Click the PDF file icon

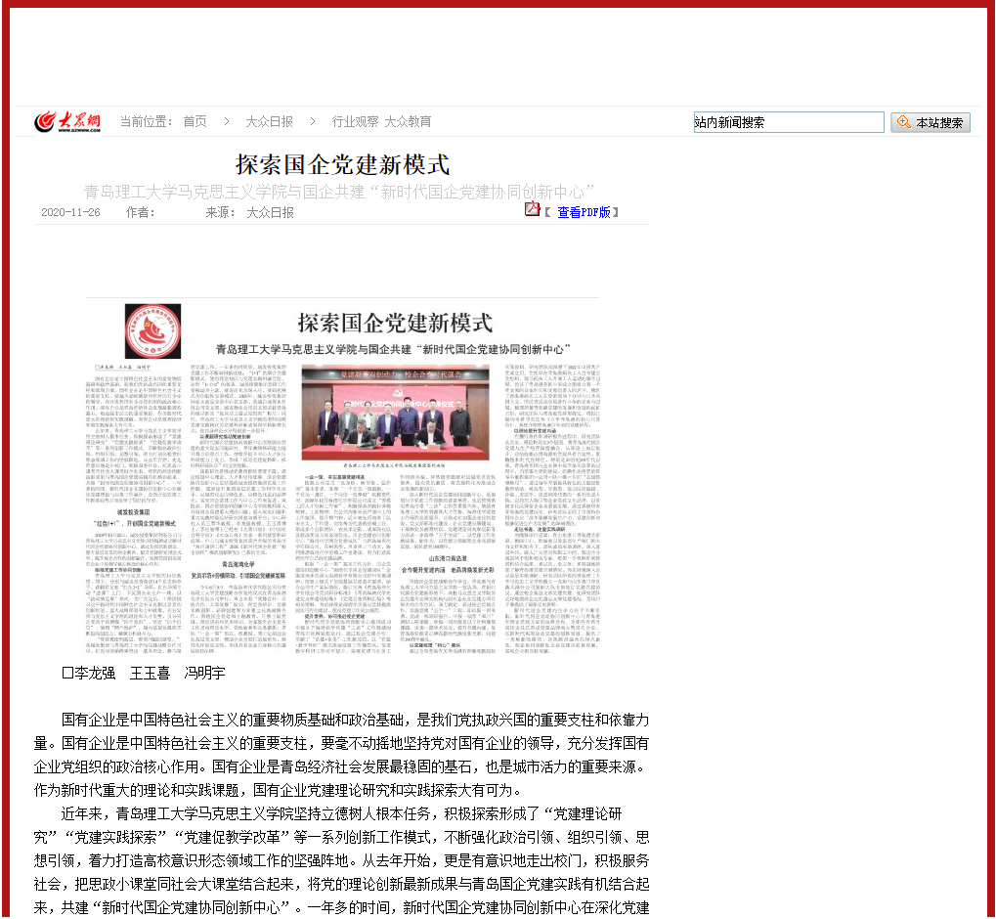532,209
